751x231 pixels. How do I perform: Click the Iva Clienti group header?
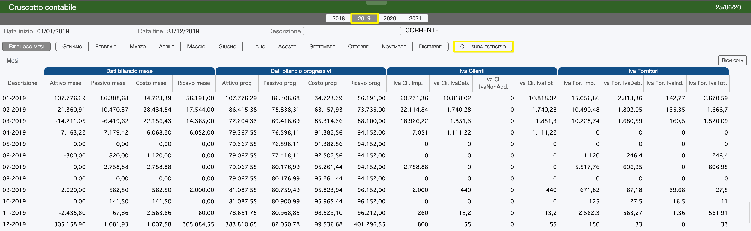[x=472, y=71]
